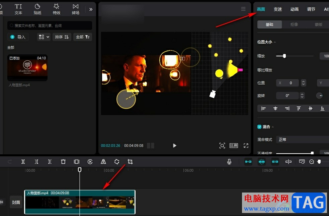This screenshot has height=216, width=329.
Task: Play the preview video
Action: point(175,146)
